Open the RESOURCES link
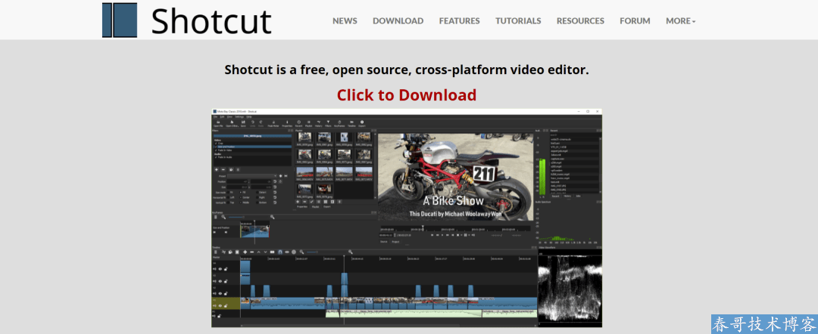 (580, 21)
